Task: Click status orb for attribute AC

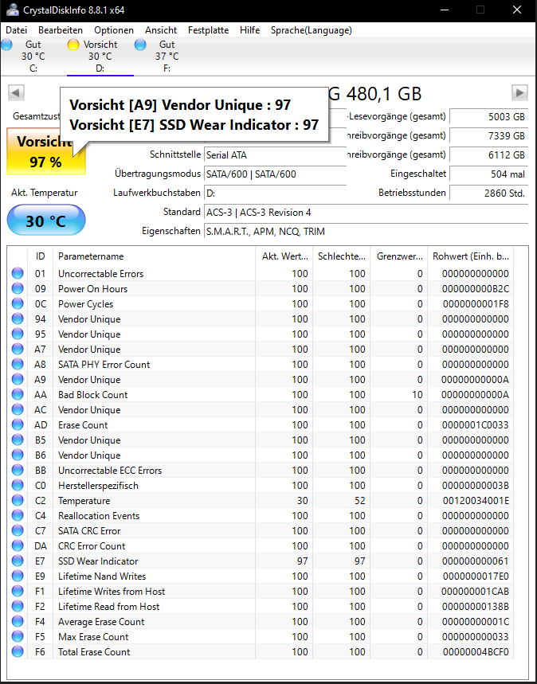Action: (x=18, y=409)
